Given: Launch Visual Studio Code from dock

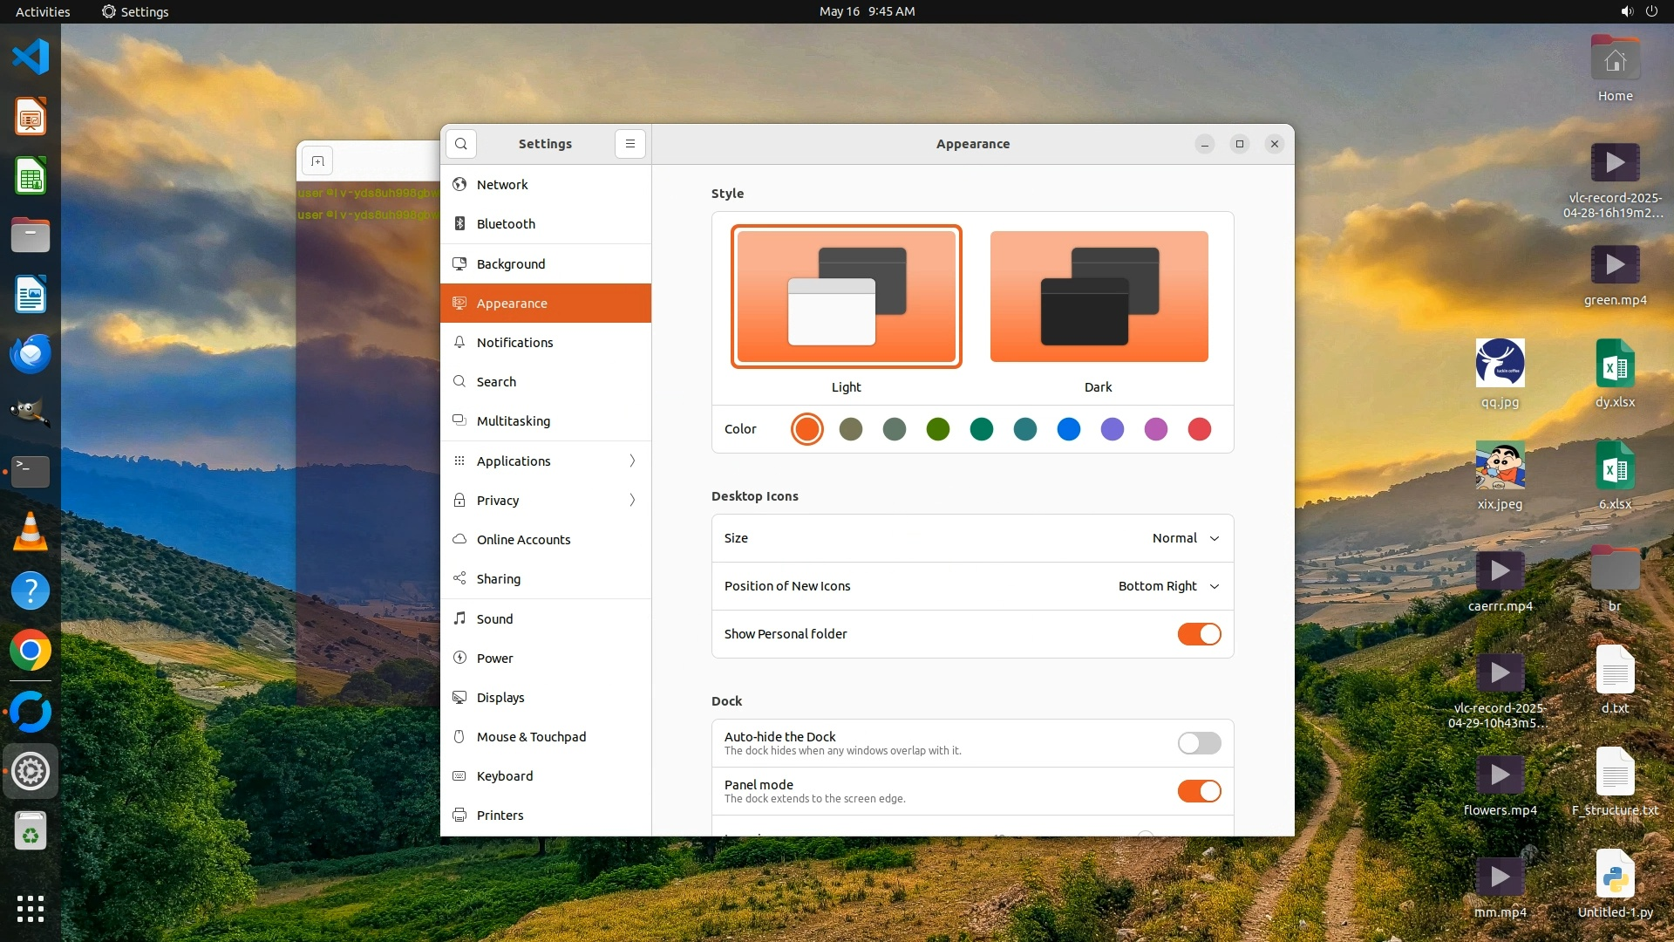Looking at the screenshot, I should pos(31,58).
